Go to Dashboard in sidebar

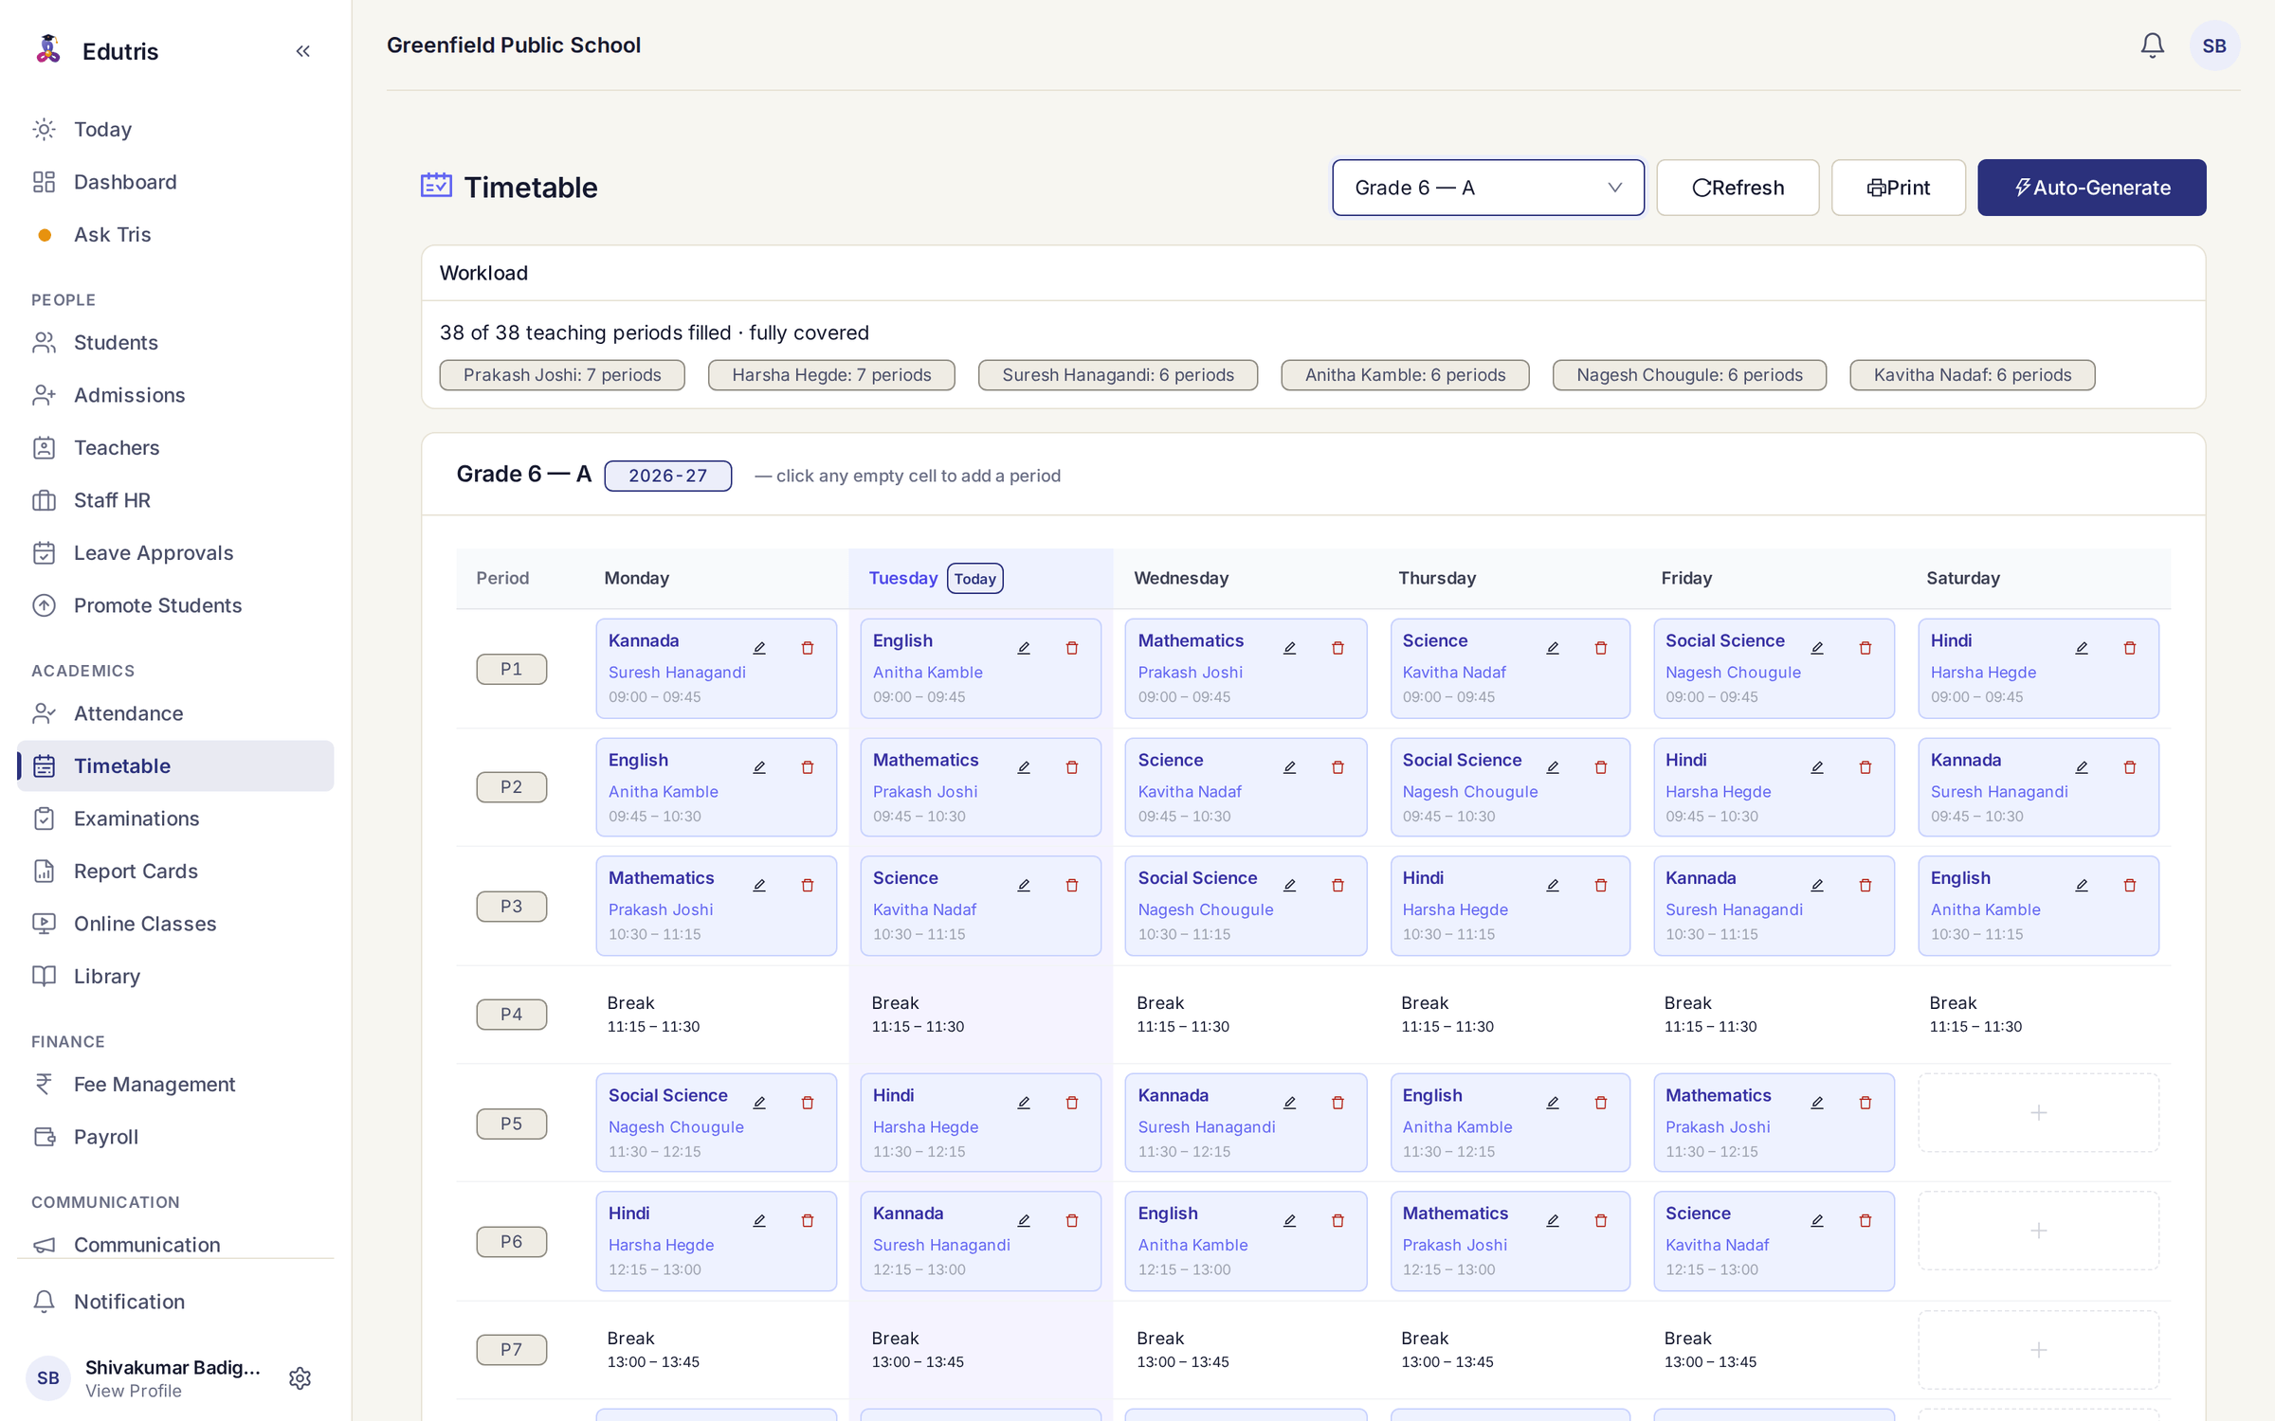[x=176, y=182]
